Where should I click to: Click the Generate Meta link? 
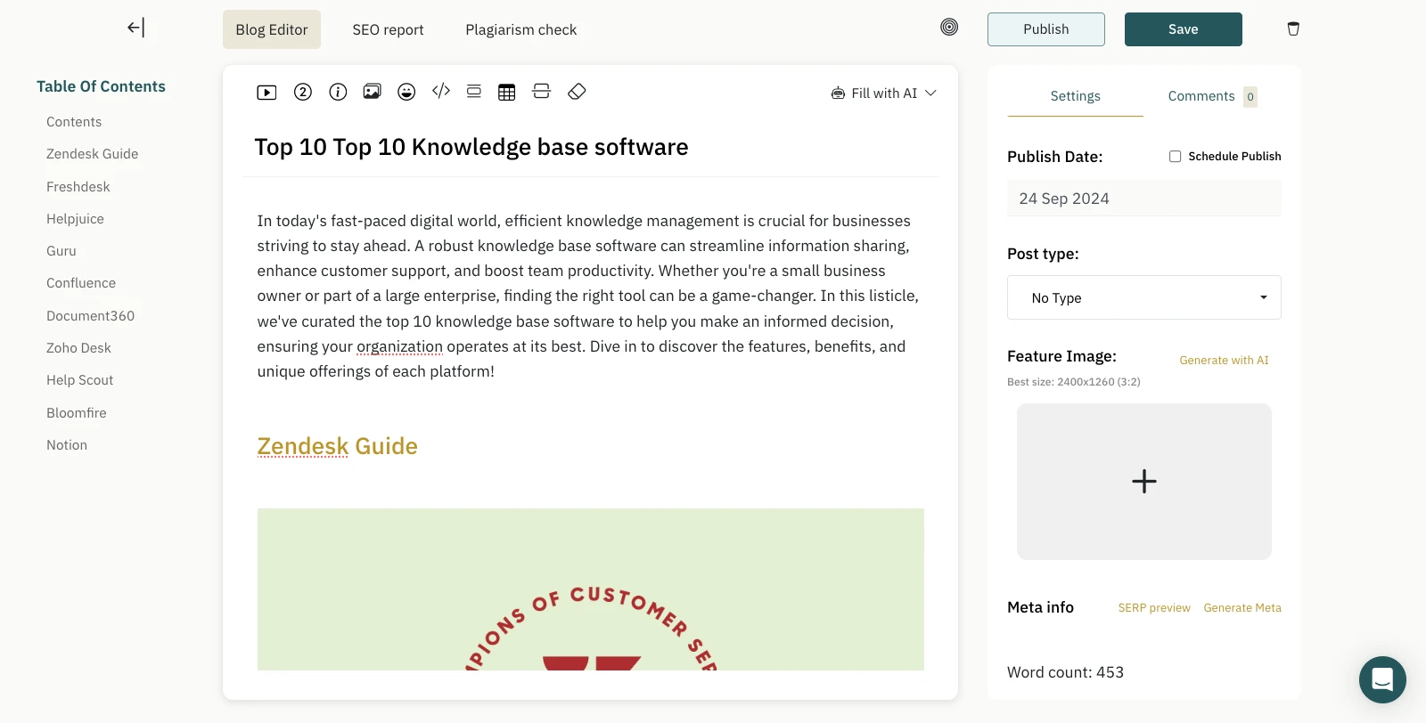point(1242,608)
